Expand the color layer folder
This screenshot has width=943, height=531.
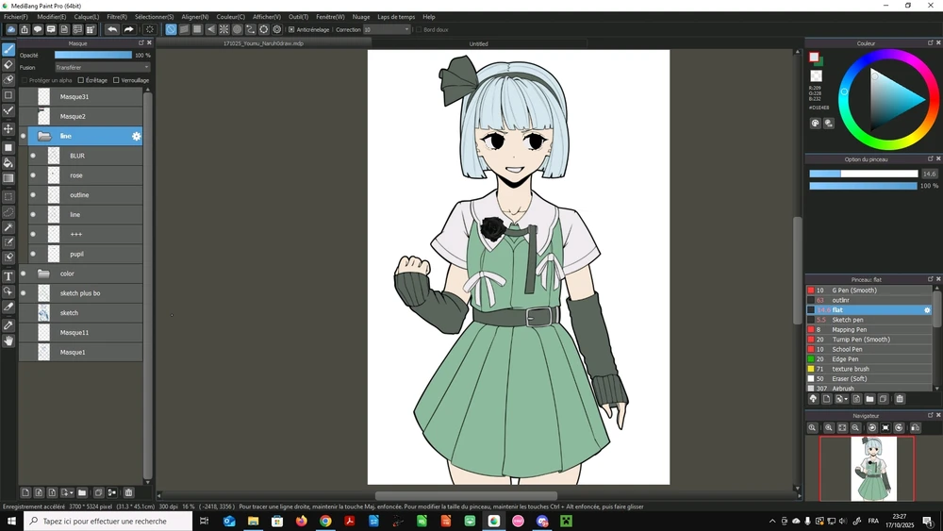[43, 274]
